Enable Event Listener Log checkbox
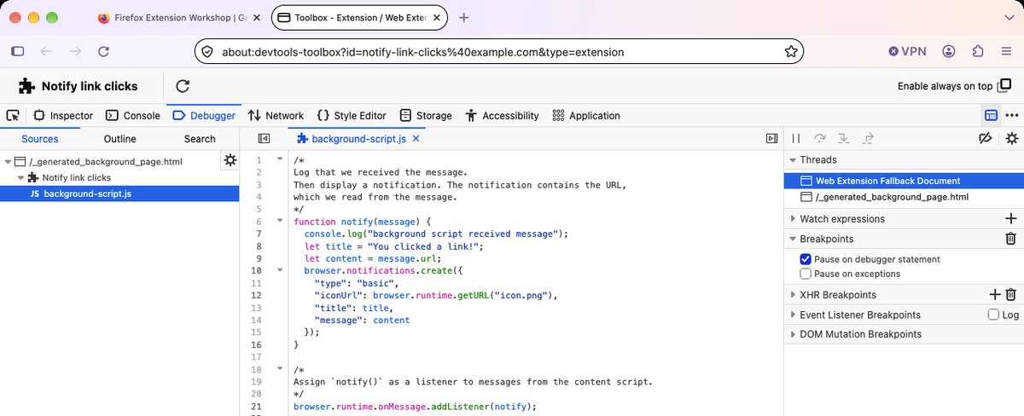Image resolution: width=1024 pixels, height=416 pixels. coord(993,315)
